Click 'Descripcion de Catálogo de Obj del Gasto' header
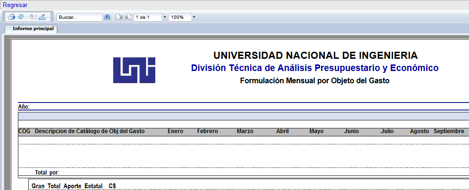This screenshot has height=190, width=469. [90, 131]
